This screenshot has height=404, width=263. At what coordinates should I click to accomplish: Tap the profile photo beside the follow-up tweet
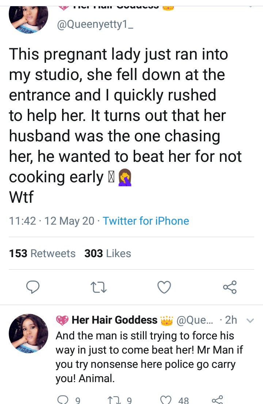pos(28,333)
